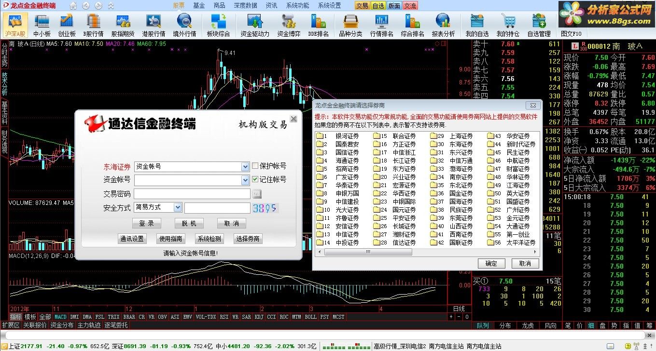Click the 脱机 offline button
This screenshot has height=351, width=656.
(189, 223)
